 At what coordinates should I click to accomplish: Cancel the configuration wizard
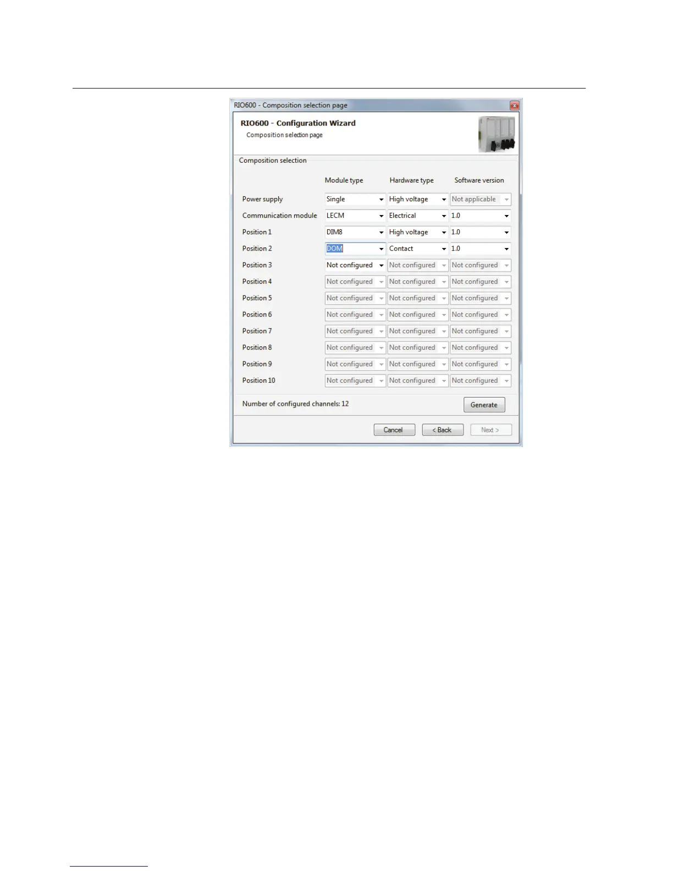(x=394, y=430)
